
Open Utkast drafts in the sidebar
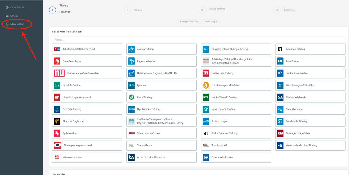tap(12, 16)
